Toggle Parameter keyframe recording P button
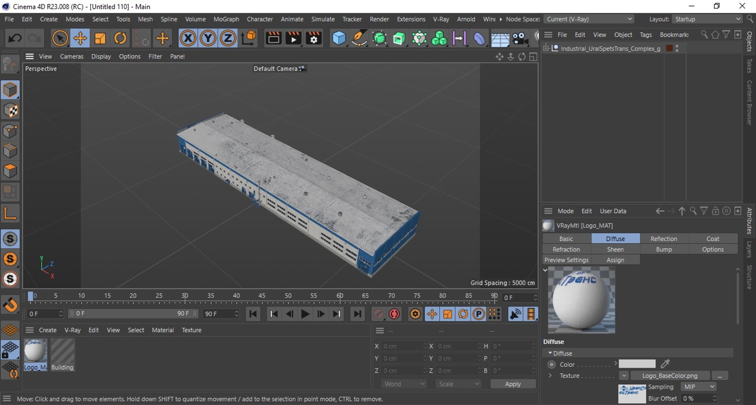Screen dimensions: 756x405 tap(478, 314)
